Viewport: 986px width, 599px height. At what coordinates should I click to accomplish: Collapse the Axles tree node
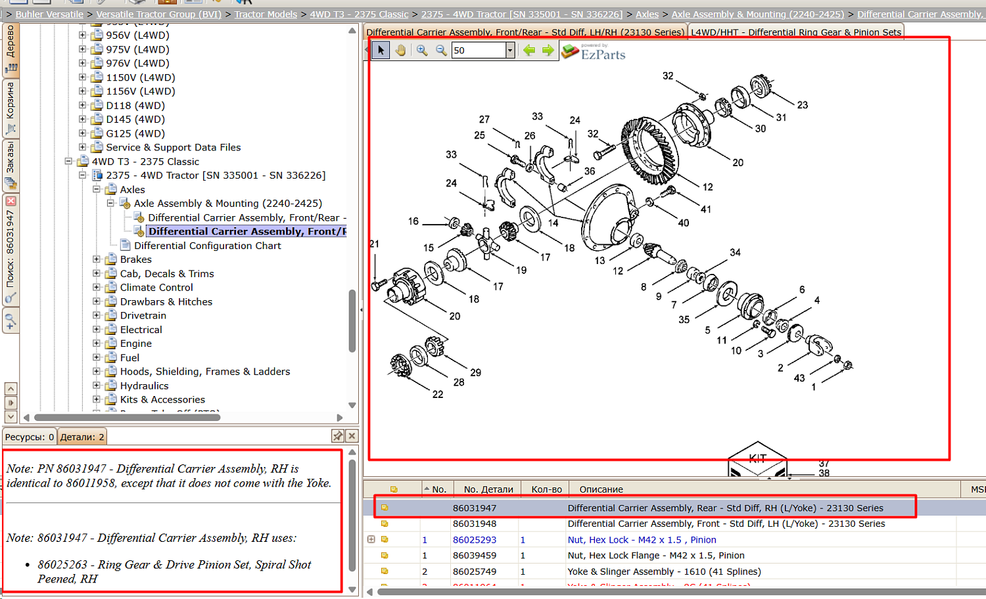pos(96,189)
